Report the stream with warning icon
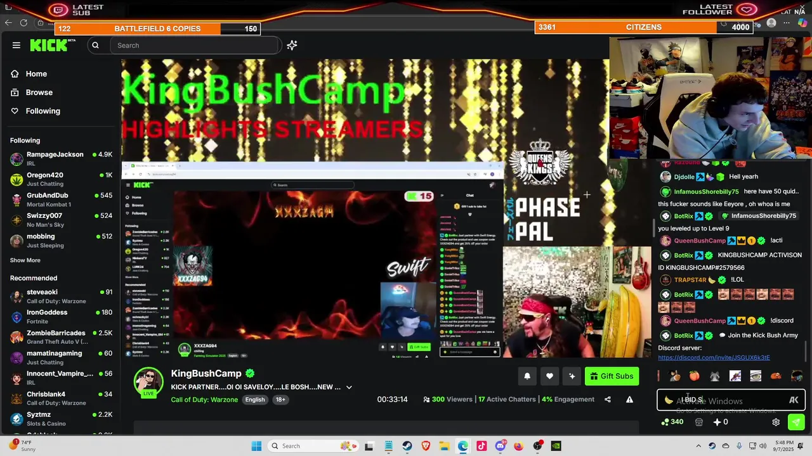The width and height of the screenshot is (812, 456). (629, 400)
